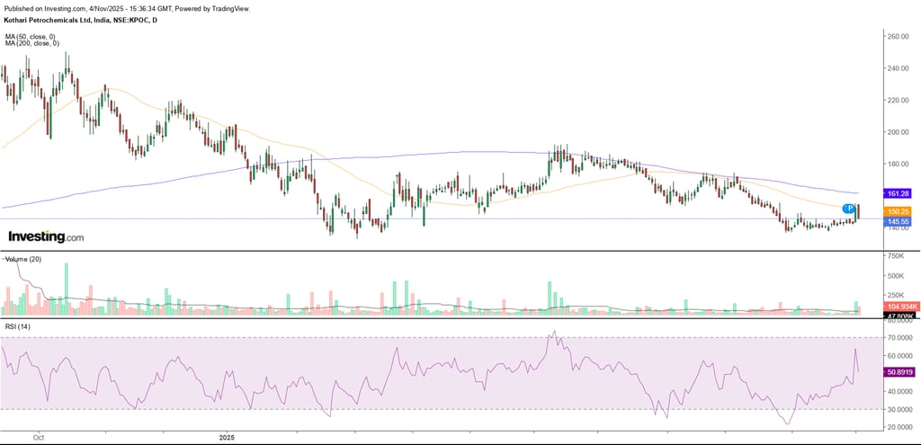The width and height of the screenshot is (921, 445).
Task: Click the 250K volume axis label
Action: click(897, 295)
